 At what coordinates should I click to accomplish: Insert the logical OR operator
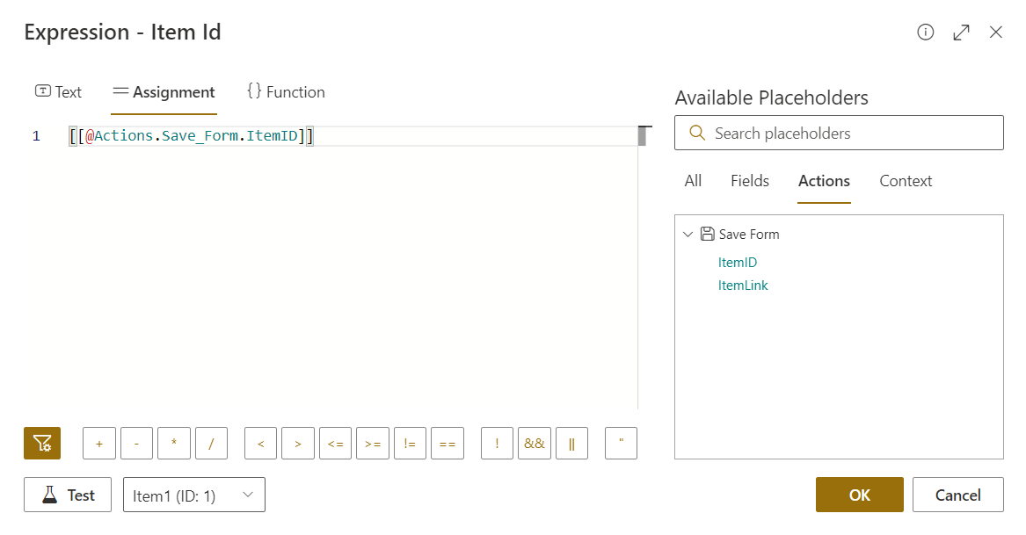pos(571,444)
